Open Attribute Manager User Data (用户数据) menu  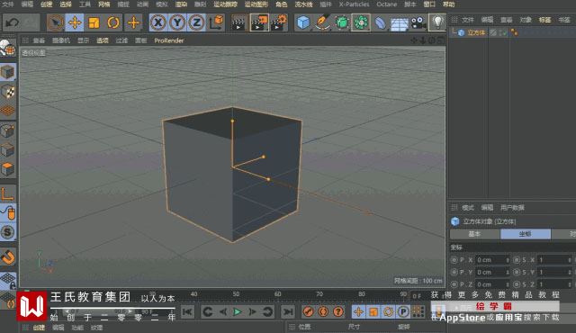click(512, 207)
